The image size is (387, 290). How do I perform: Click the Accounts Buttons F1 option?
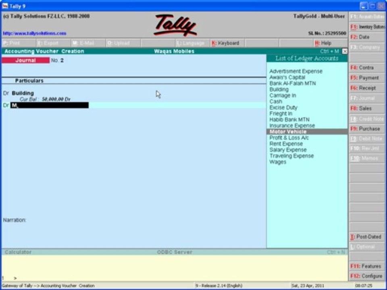click(x=367, y=17)
